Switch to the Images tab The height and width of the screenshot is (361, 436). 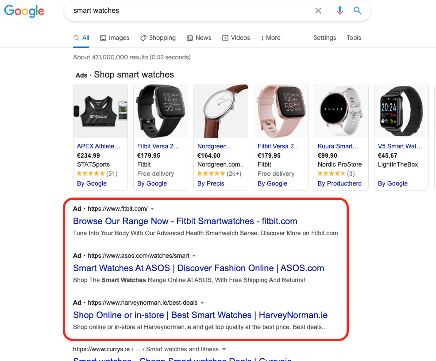(x=115, y=38)
